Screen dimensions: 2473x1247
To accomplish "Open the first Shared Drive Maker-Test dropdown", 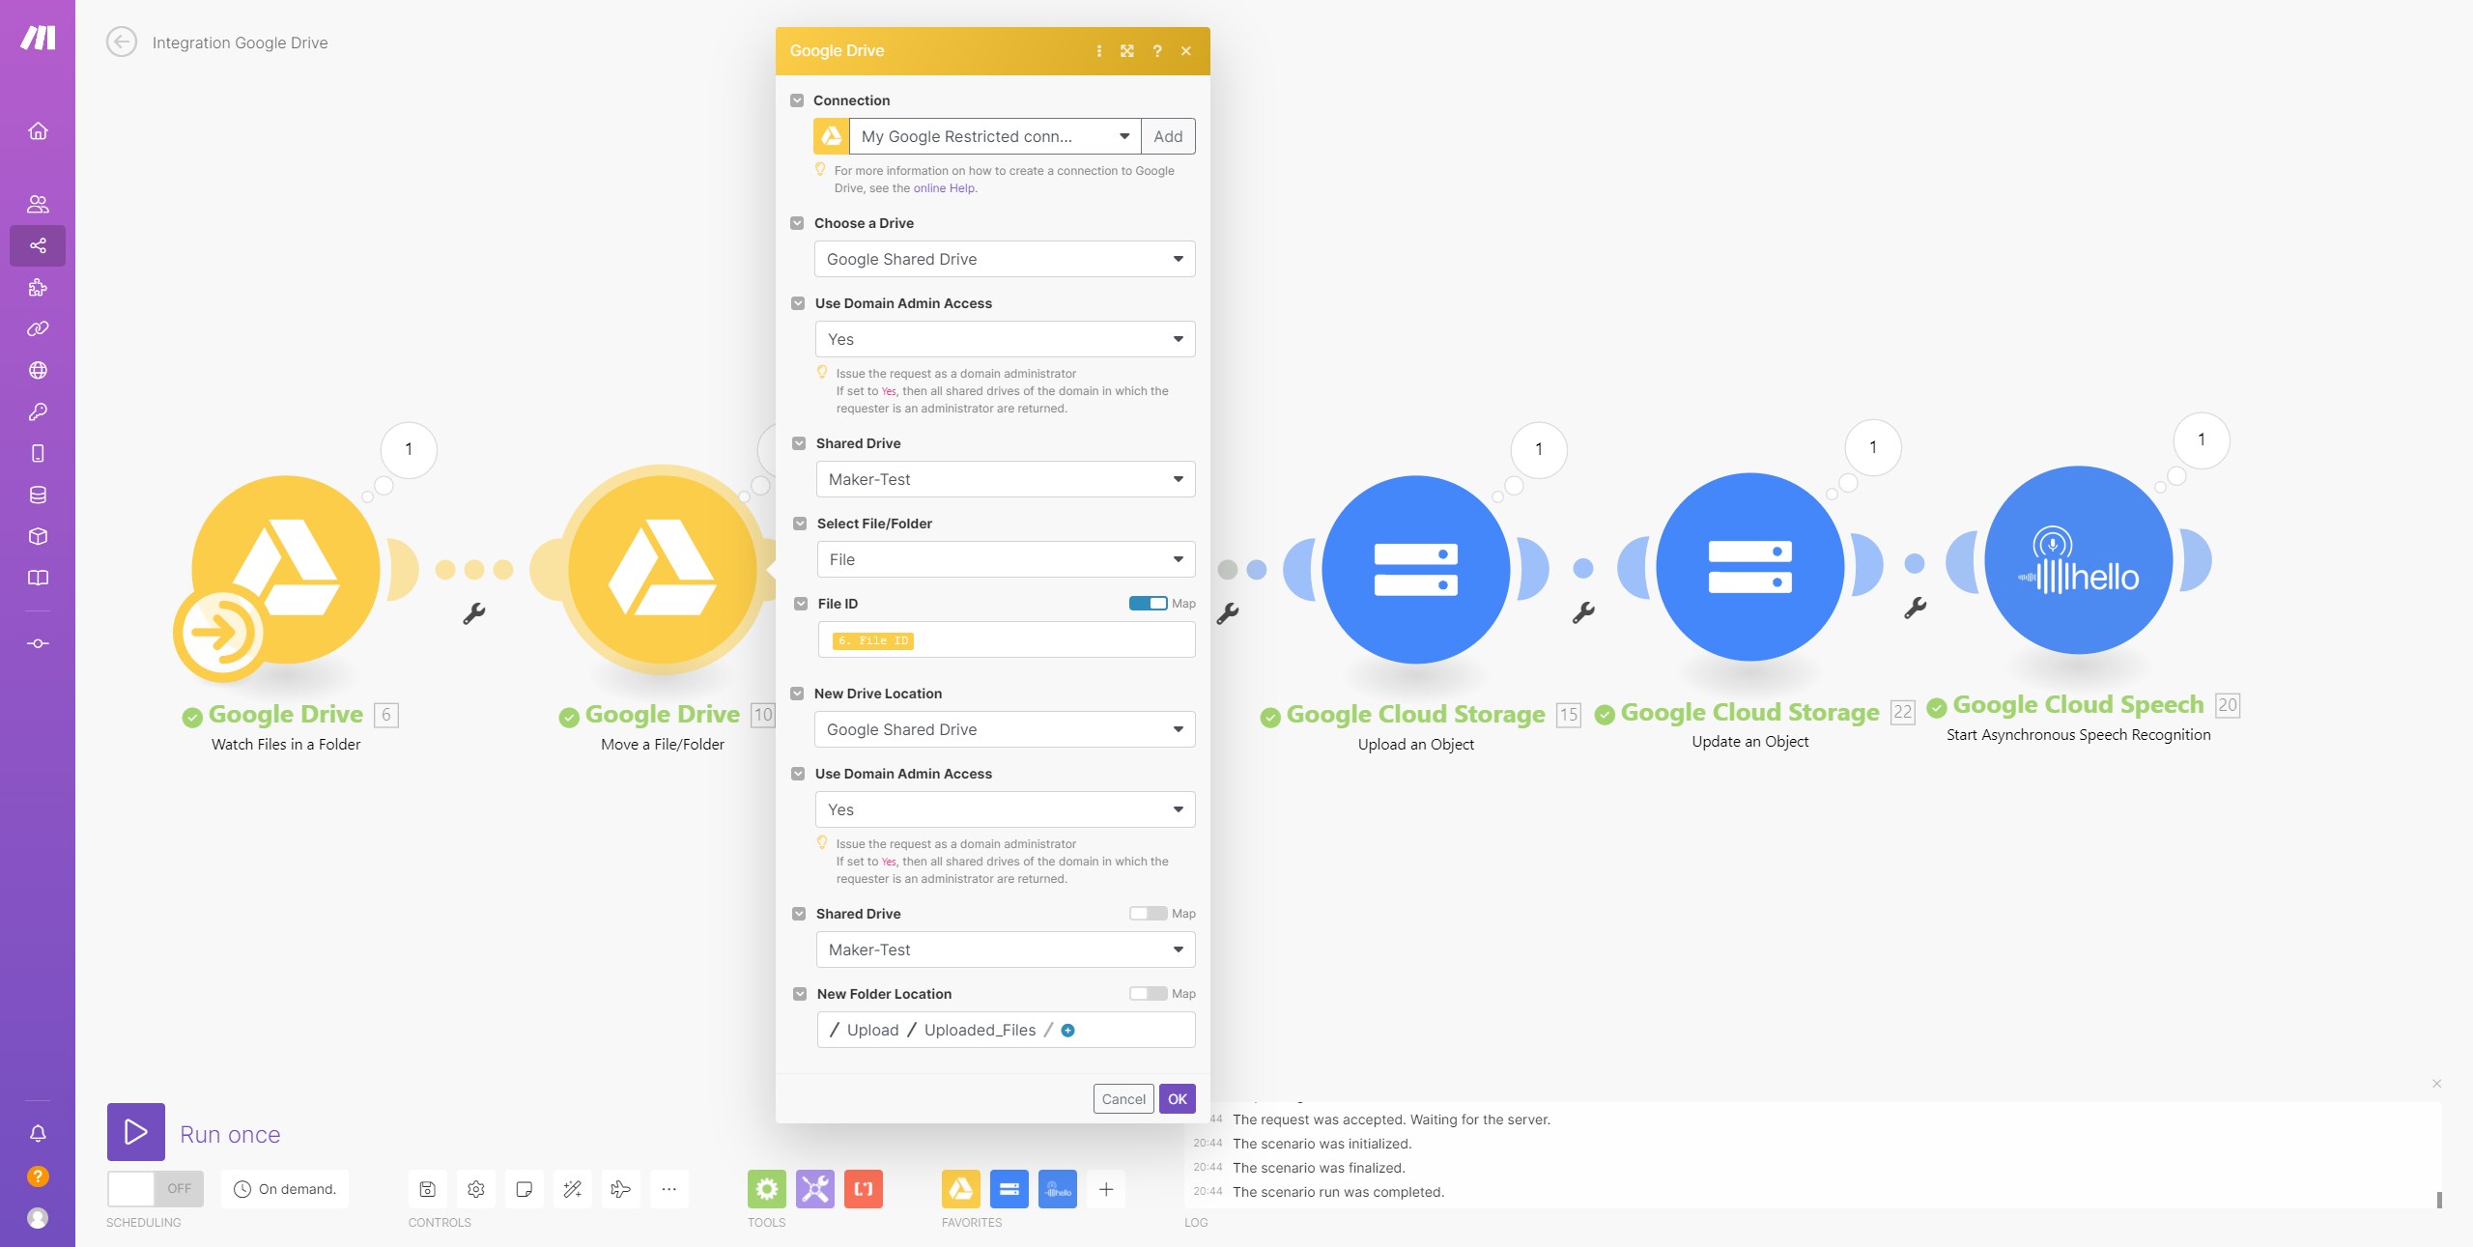I will 1005,479.
